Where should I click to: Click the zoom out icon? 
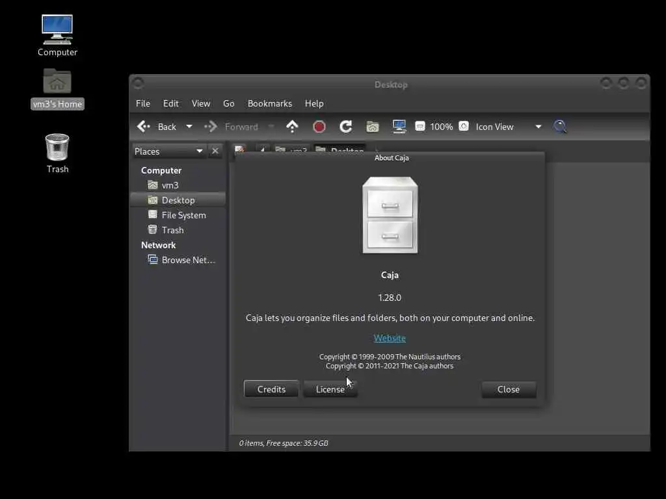click(x=420, y=127)
